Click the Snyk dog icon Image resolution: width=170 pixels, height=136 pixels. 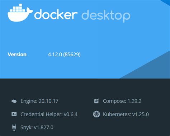(x=14, y=127)
